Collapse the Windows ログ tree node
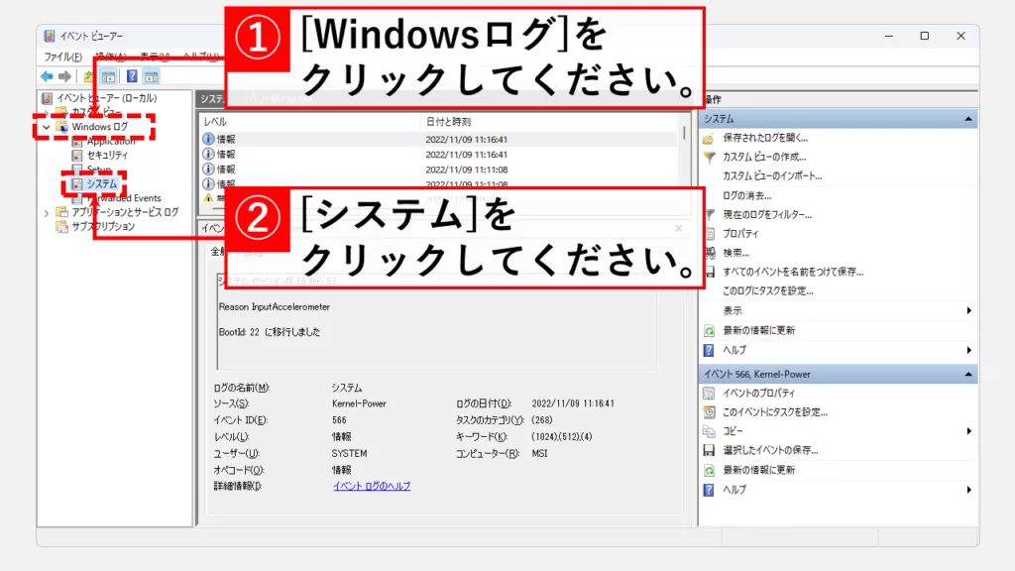The width and height of the screenshot is (1015, 571). pyautogui.click(x=46, y=127)
